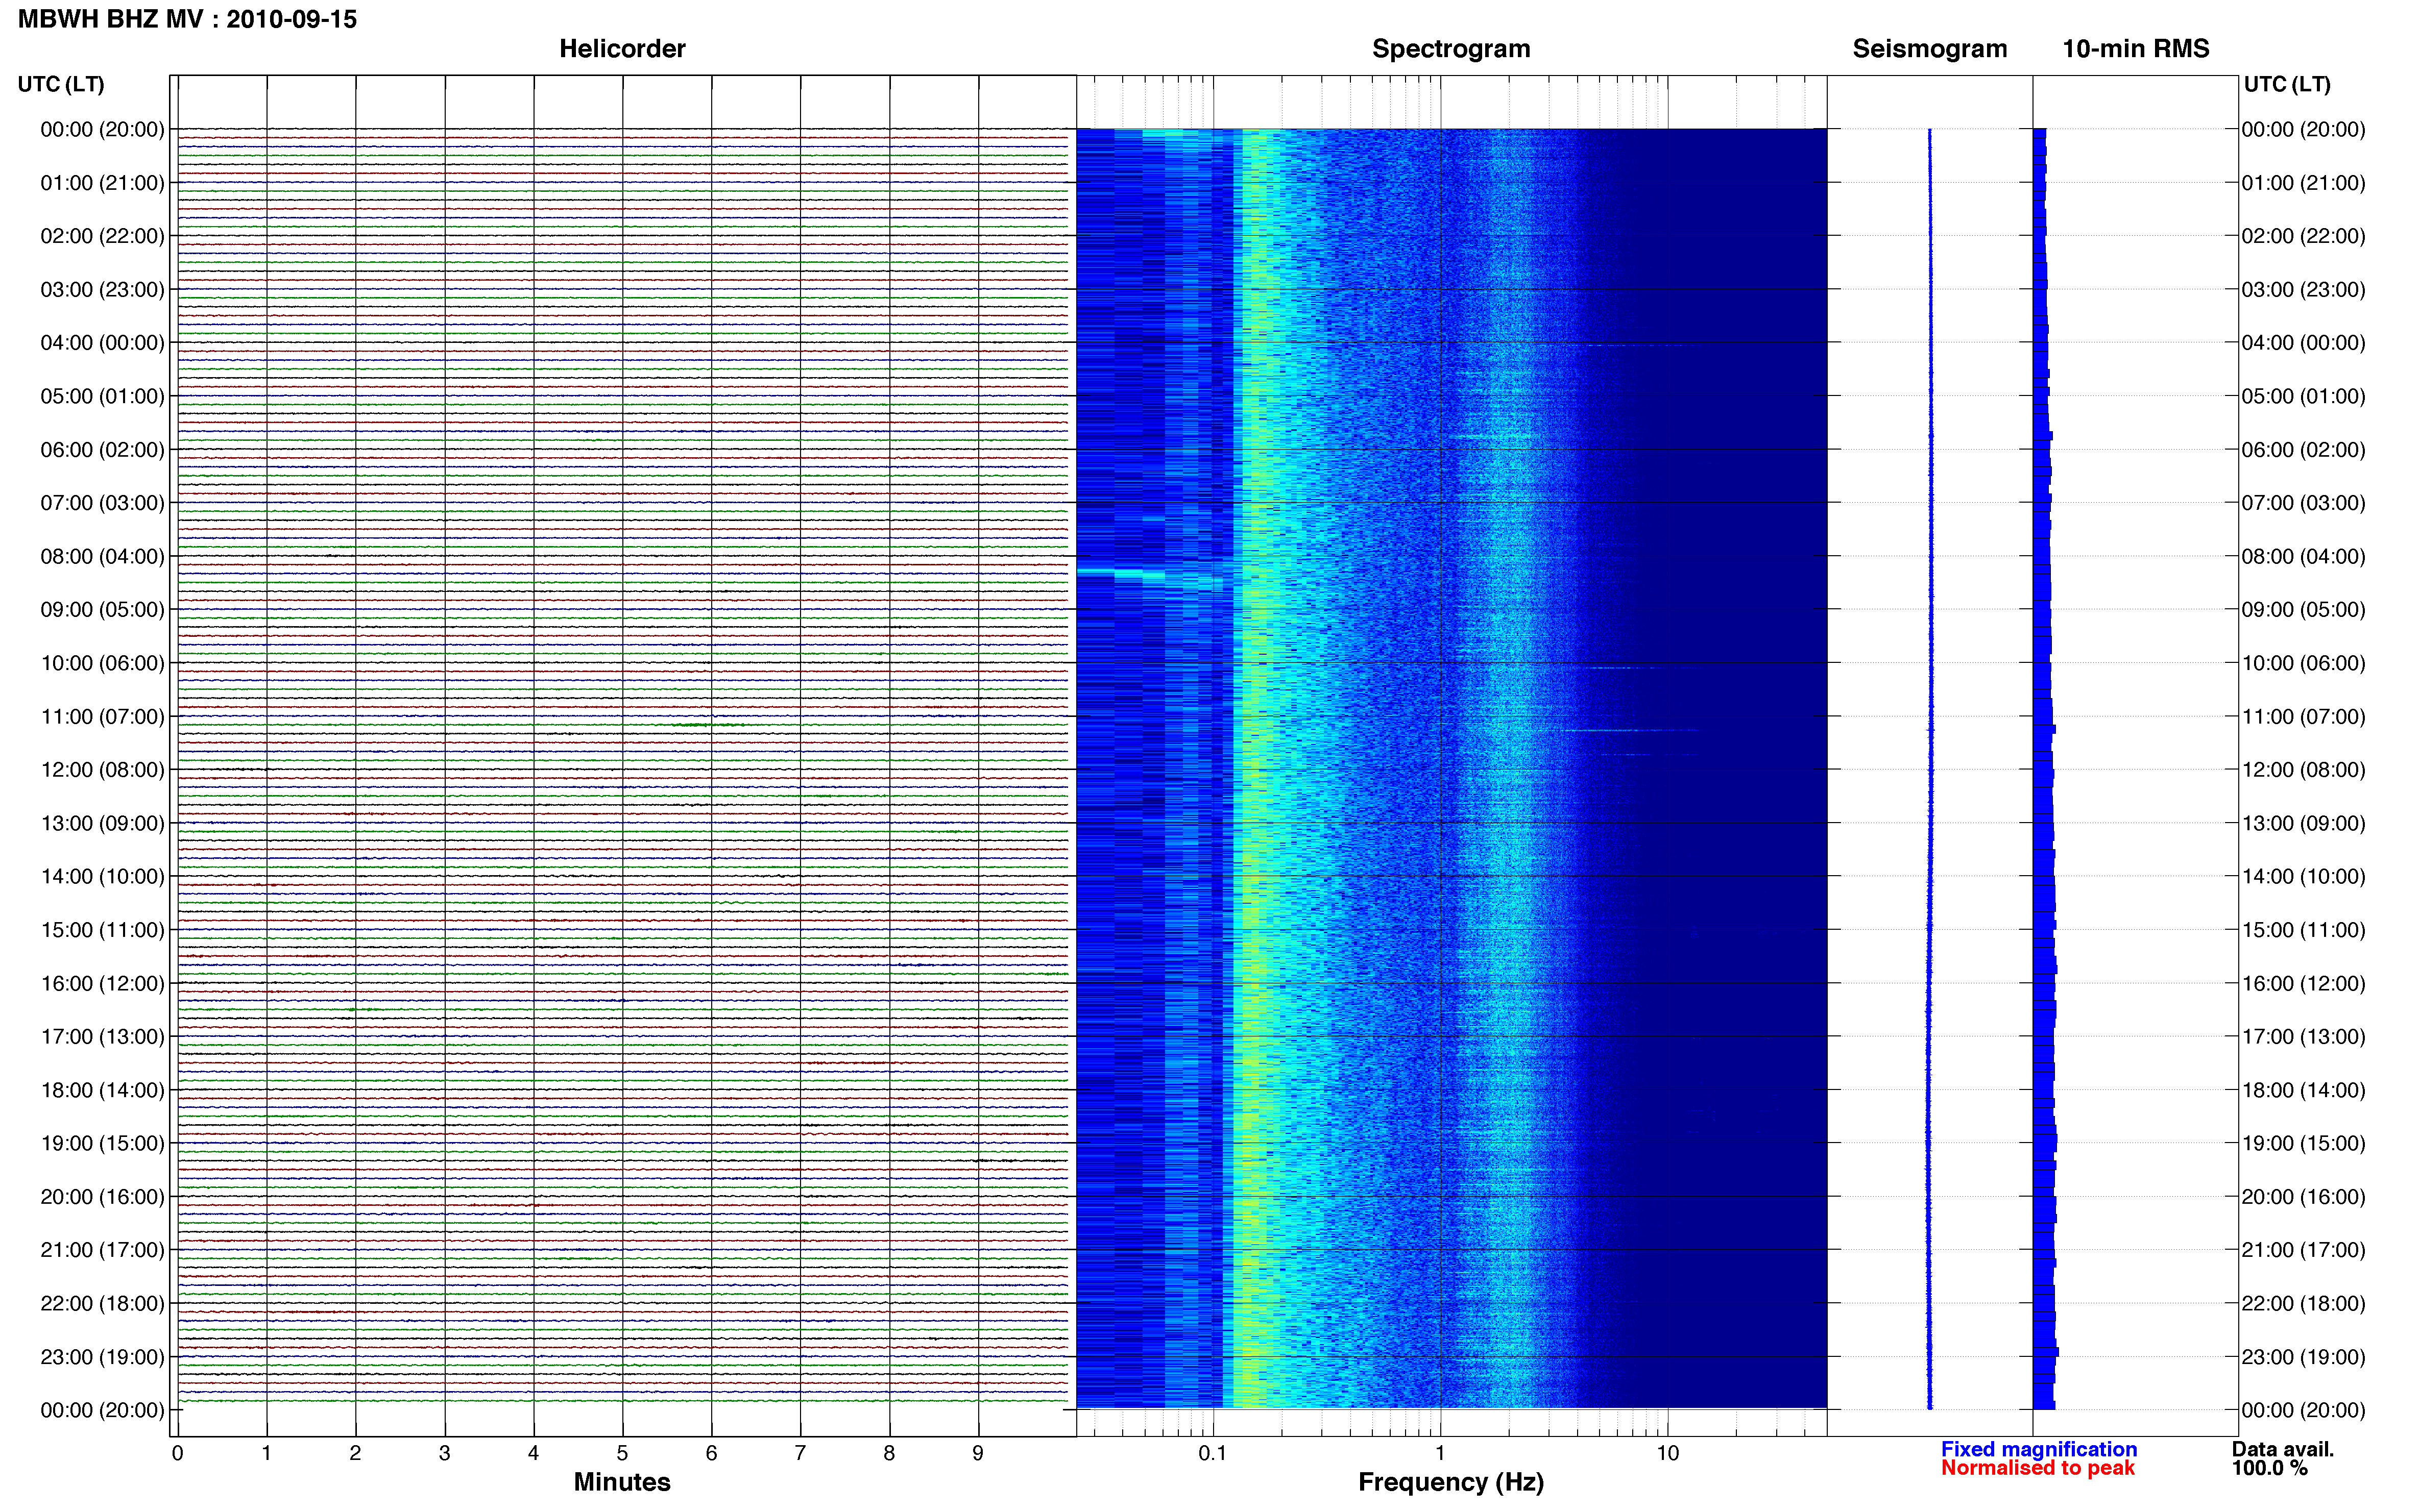This screenshot has height=1512, width=2420.
Task: Click "06:00 (02:00)" on the helicorder time axis
Action: pos(102,450)
